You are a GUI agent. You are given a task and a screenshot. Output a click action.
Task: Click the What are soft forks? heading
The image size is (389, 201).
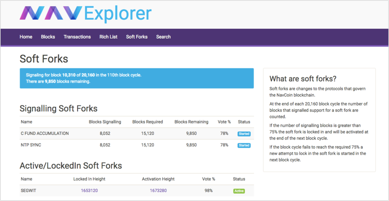[303, 79]
